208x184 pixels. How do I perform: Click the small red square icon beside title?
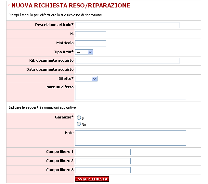9,5
